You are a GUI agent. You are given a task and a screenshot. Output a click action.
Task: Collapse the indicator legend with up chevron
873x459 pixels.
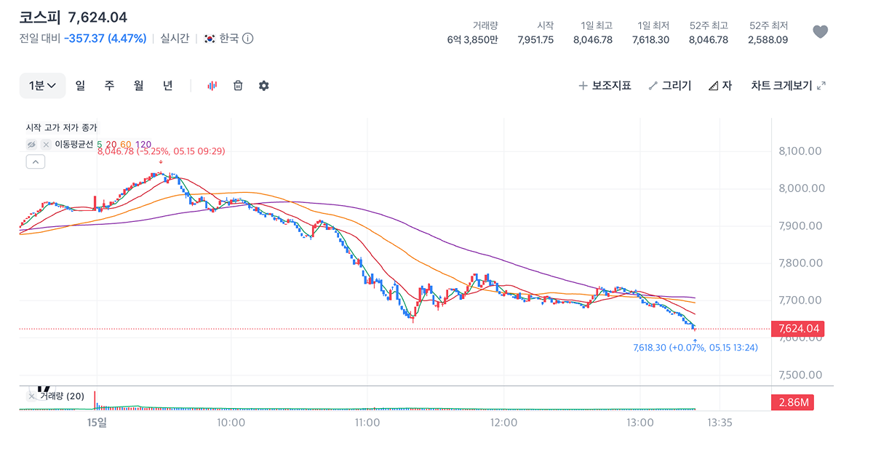36,161
